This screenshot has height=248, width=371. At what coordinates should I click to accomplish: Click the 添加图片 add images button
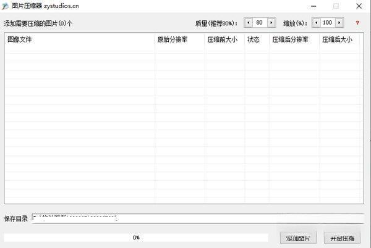(298, 238)
